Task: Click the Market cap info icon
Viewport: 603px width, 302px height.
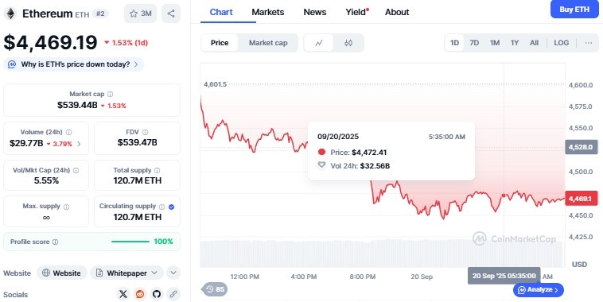Action: pyautogui.click(x=111, y=94)
